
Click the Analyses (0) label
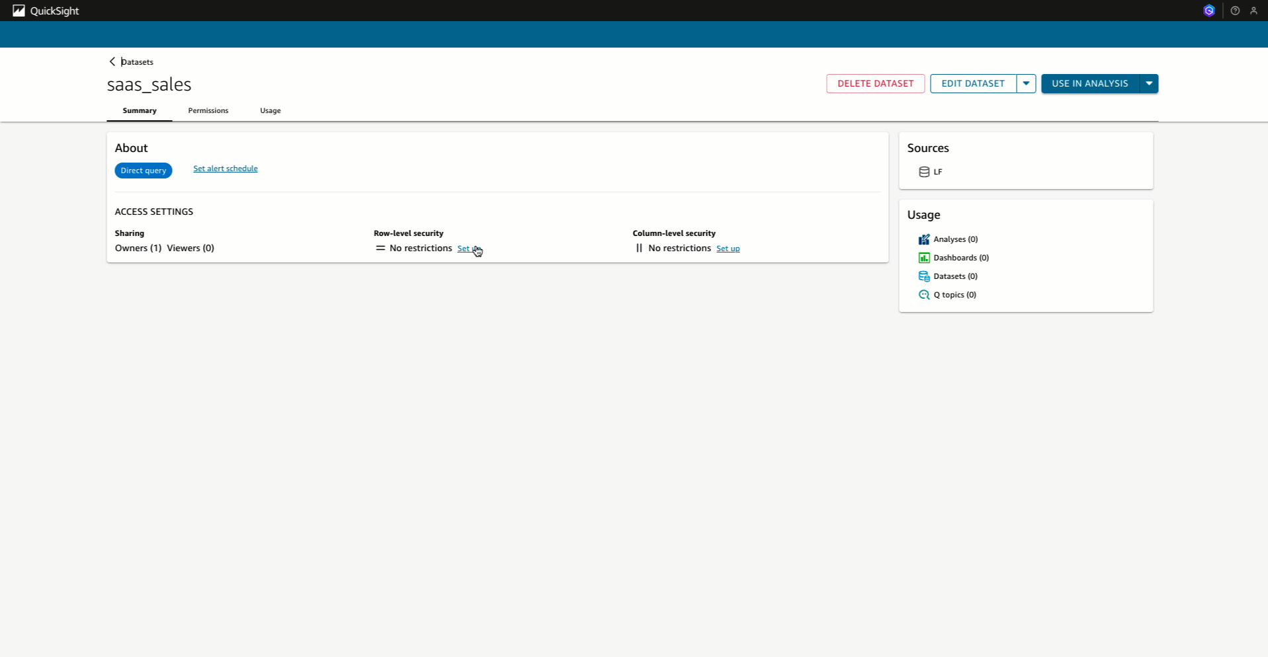tap(956, 239)
